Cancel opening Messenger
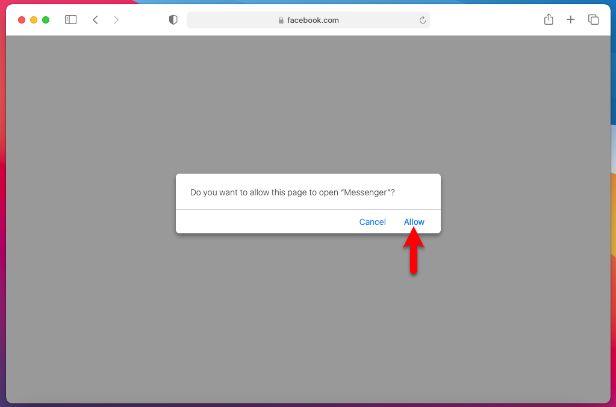Screen dimensions: 616x407 pyautogui.click(x=372, y=222)
